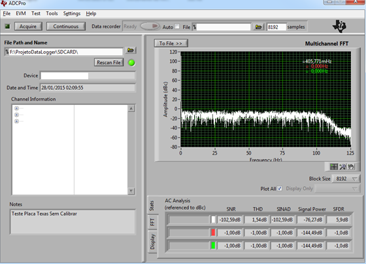The width and height of the screenshot is (366, 264).
Task: Select the graph pan hand tool
Action: tap(351, 166)
